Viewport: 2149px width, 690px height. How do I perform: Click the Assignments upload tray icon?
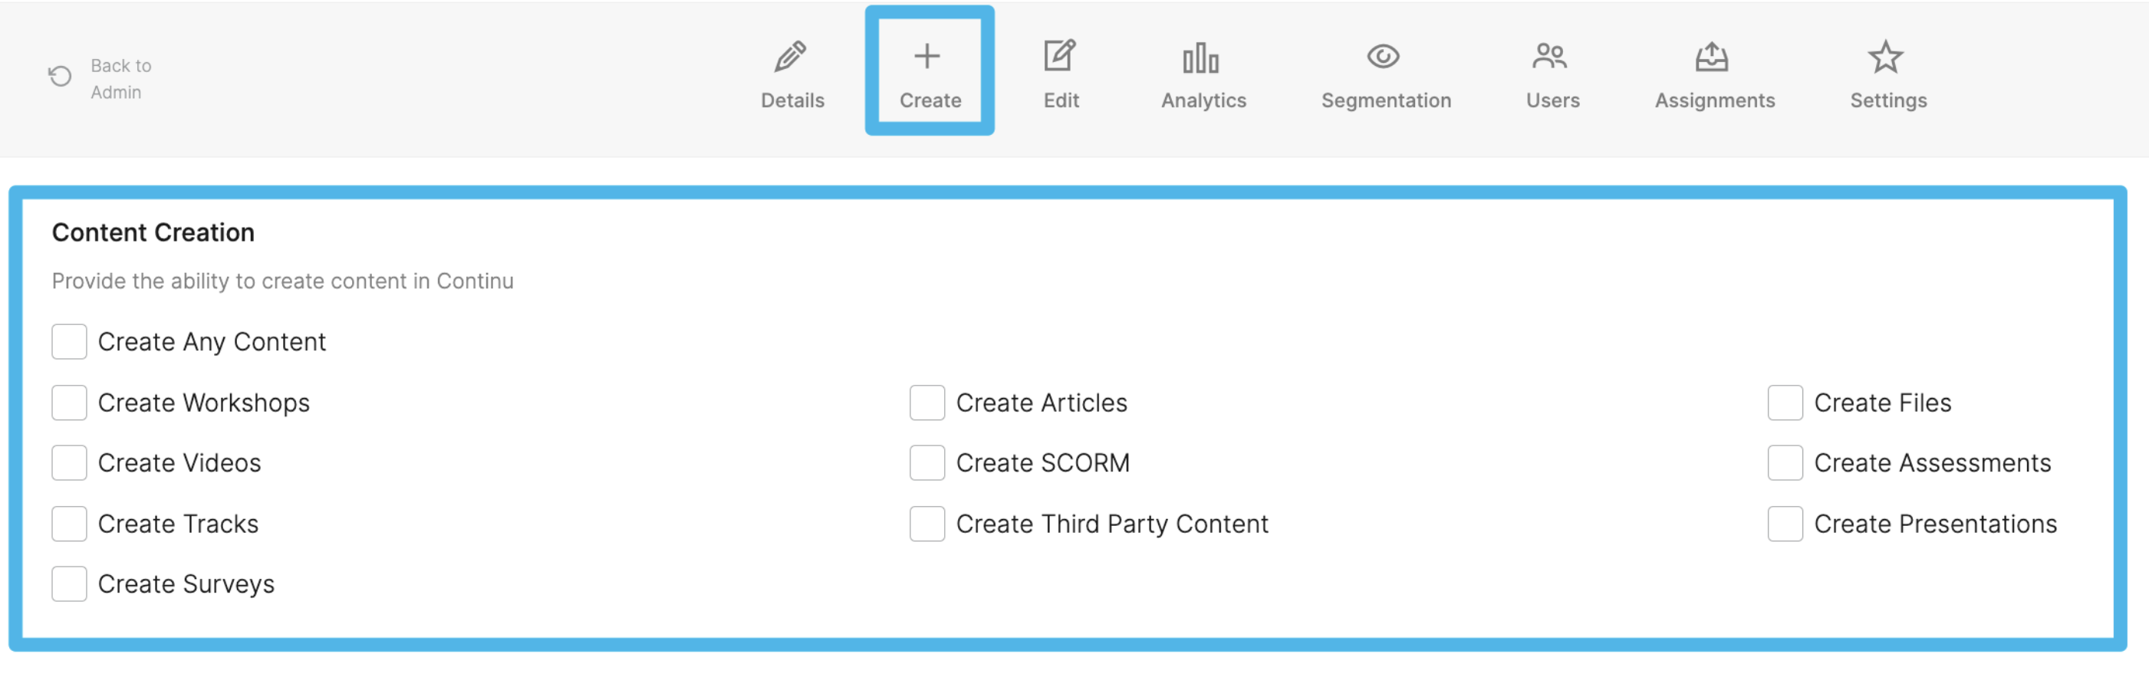pos(1711,57)
